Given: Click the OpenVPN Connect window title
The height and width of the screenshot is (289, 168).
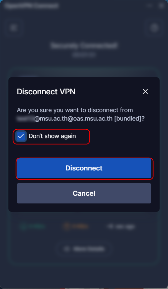Looking at the screenshot, I should pyautogui.click(x=32, y=6).
